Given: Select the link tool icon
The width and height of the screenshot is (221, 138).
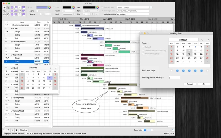Looking at the screenshot, I should point(4,7).
